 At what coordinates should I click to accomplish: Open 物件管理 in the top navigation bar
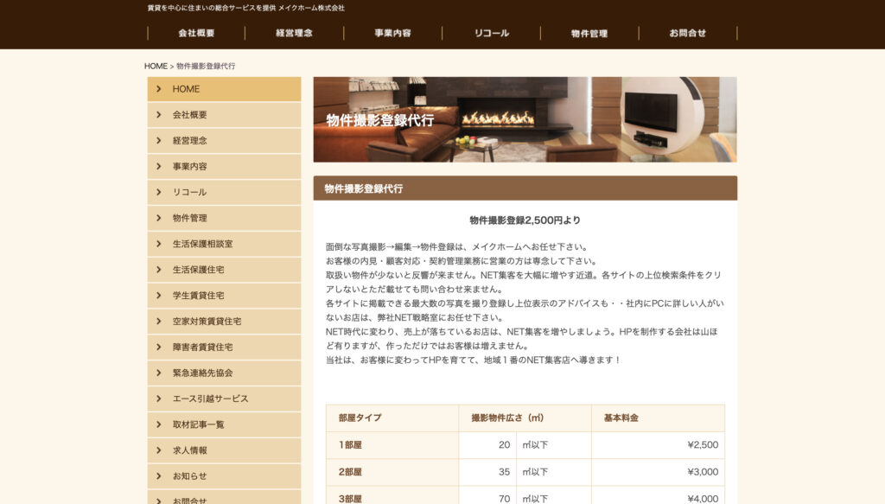589,33
